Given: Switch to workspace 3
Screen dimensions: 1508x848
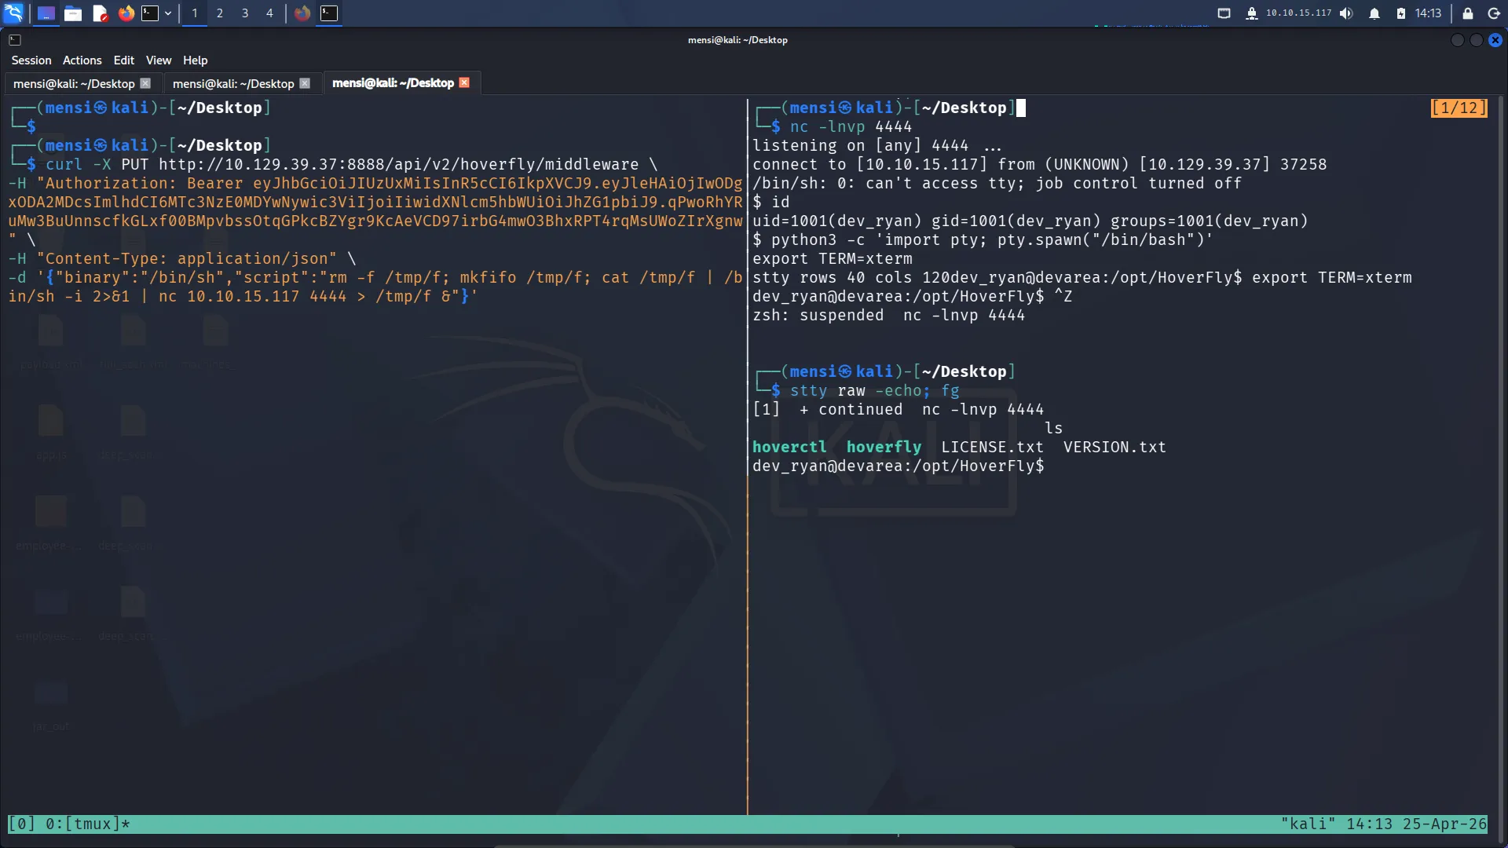Looking at the screenshot, I should (x=245, y=13).
